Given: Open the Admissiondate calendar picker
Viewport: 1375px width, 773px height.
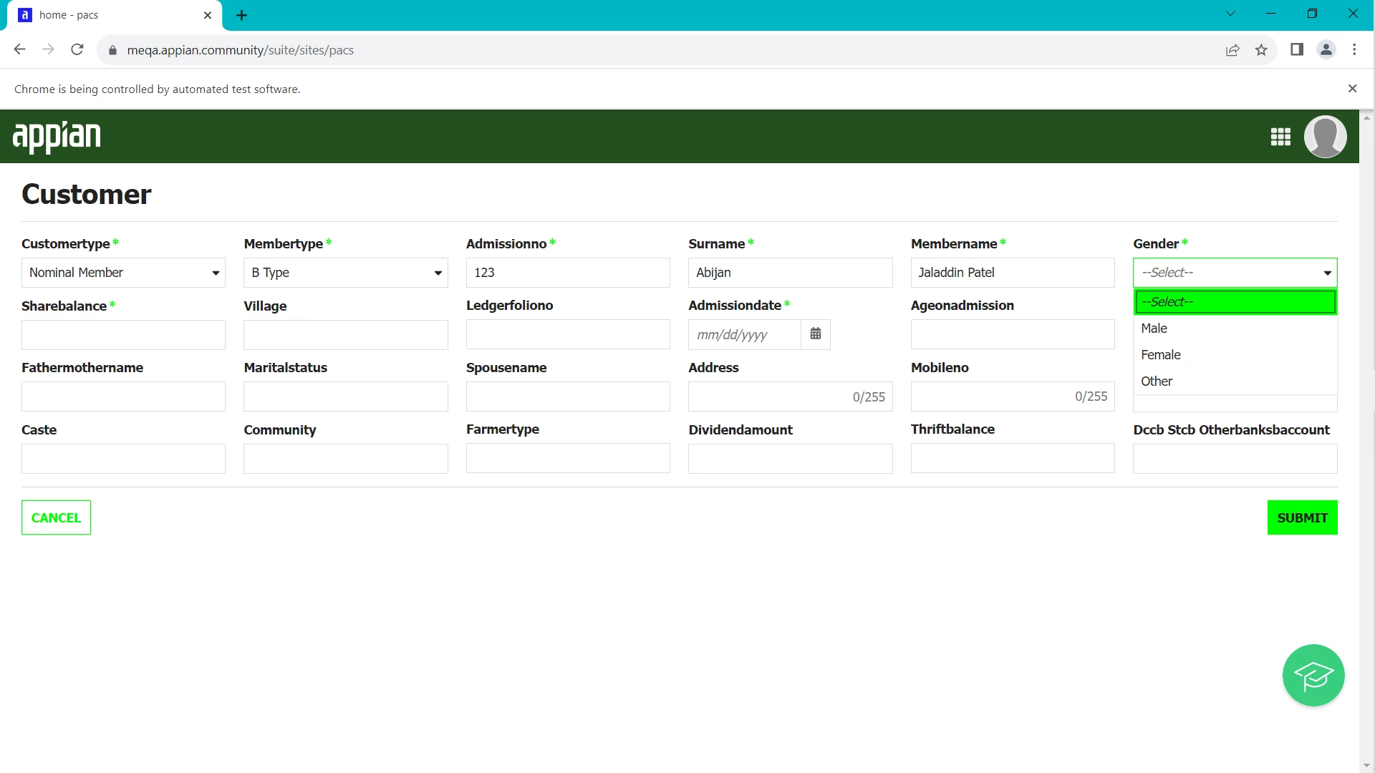Looking at the screenshot, I should [816, 334].
